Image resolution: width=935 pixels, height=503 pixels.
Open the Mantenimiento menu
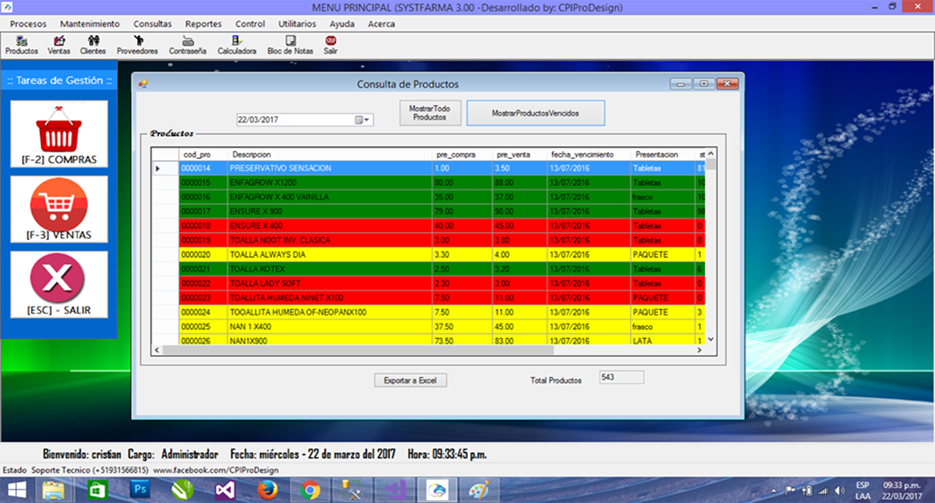[x=90, y=24]
